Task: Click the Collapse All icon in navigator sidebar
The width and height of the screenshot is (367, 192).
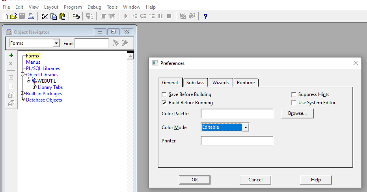Action: pos(11,103)
